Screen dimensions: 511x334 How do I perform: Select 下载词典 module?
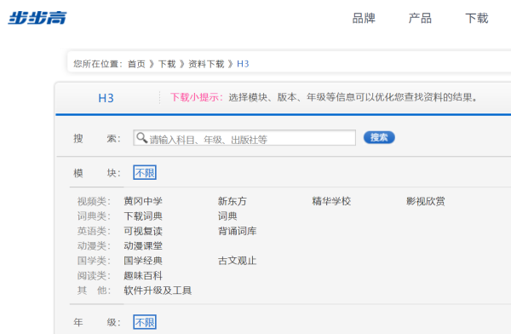(143, 216)
